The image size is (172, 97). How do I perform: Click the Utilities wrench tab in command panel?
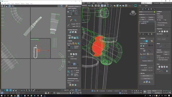tap(154, 9)
